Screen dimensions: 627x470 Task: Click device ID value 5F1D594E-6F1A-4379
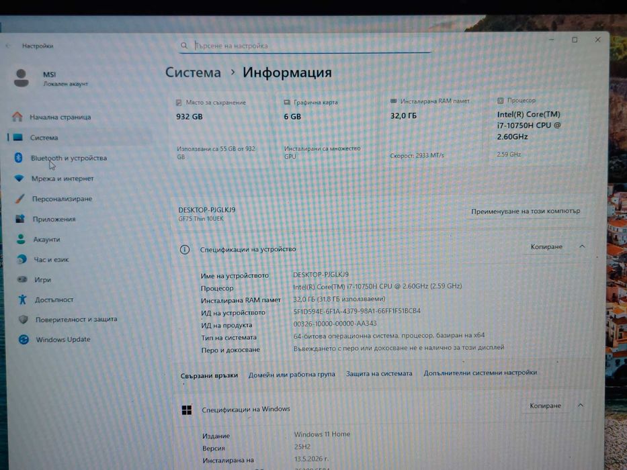pyautogui.click(x=357, y=311)
